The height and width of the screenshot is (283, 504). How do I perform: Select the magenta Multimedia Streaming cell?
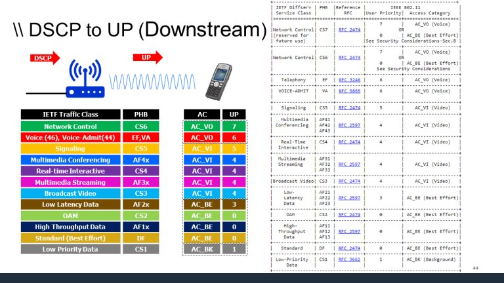[x=71, y=182]
